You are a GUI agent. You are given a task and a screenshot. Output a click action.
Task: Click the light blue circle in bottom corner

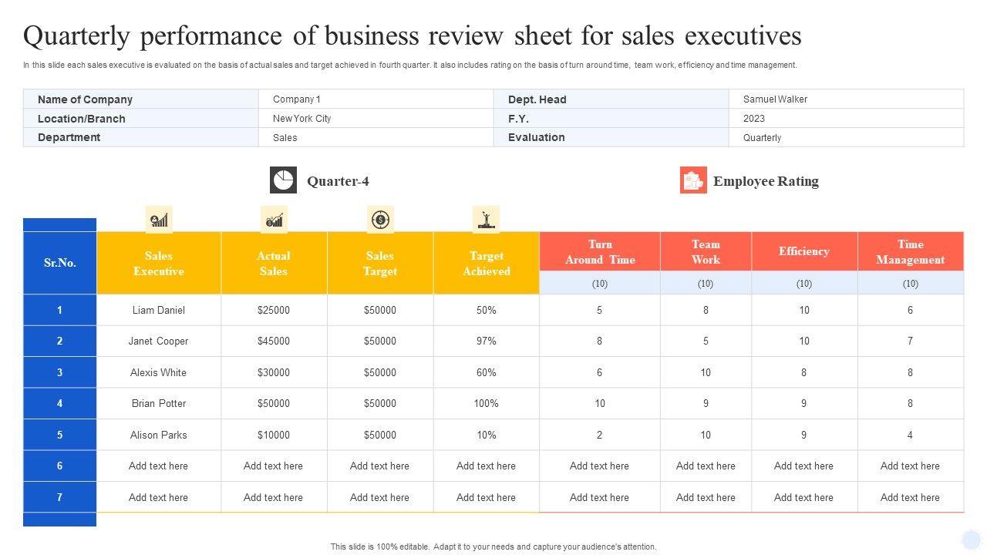tap(972, 540)
